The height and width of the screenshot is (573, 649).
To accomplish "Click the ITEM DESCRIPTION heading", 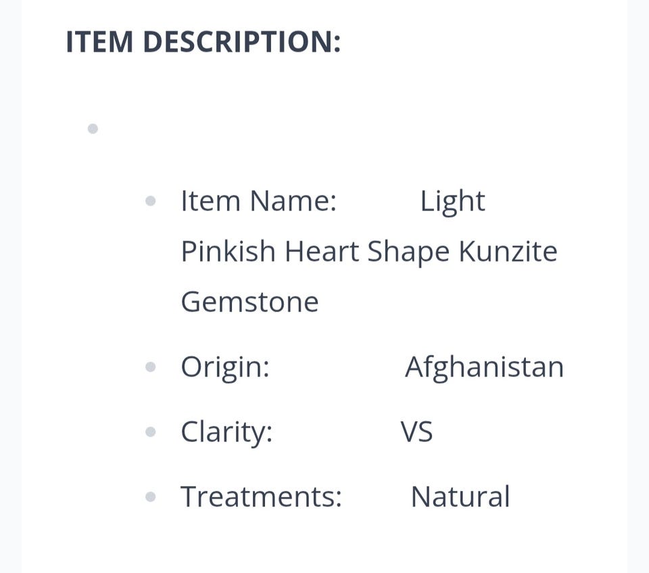I will [203, 42].
